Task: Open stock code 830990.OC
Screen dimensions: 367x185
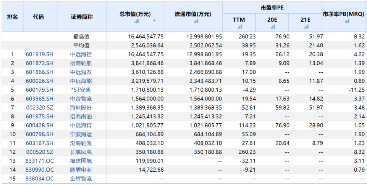Action: pos(40,170)
